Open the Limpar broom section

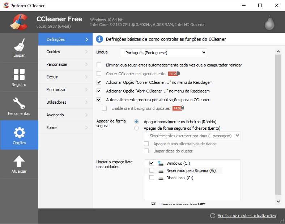click(19, 48)
